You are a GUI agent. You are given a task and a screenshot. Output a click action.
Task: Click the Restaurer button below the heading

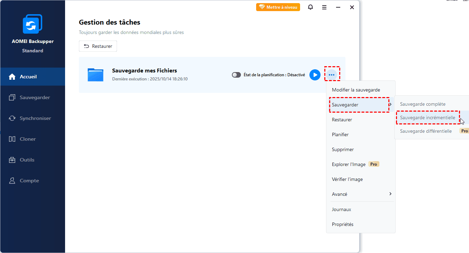[x=98, y=46]
